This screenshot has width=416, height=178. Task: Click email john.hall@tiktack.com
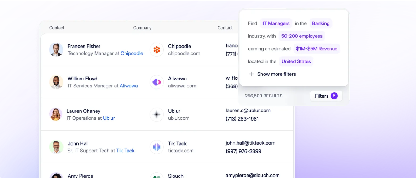(x=250, y=143)
